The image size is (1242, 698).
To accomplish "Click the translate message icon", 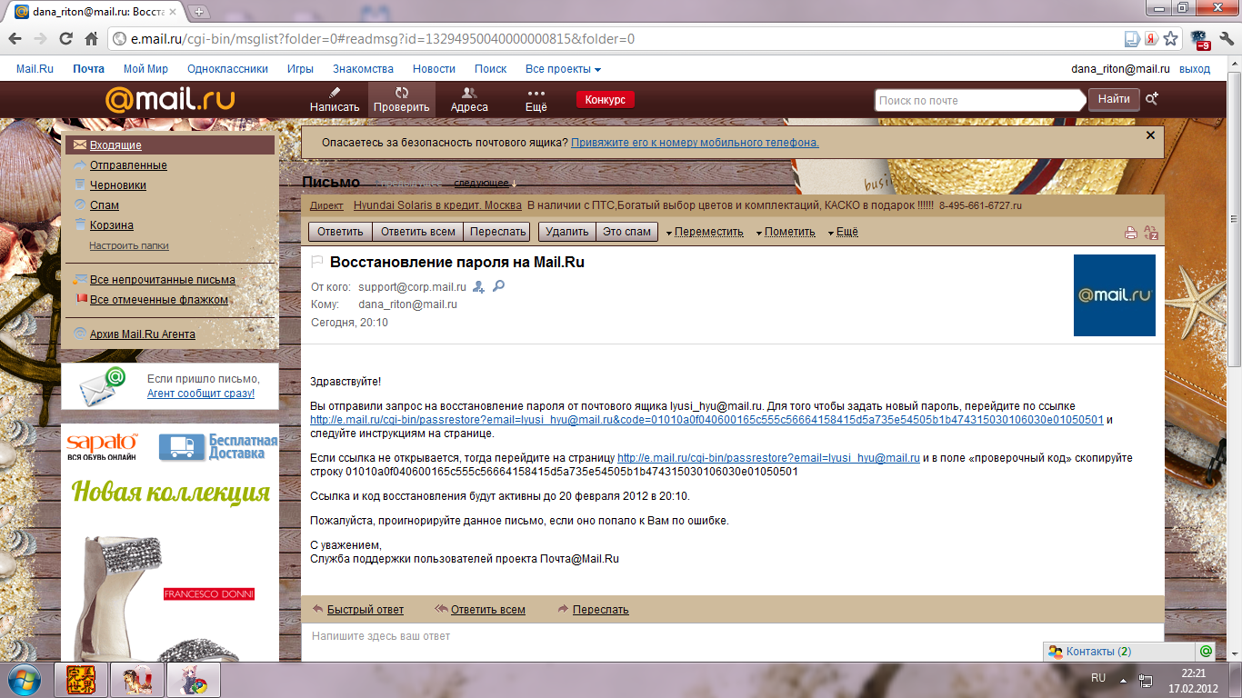I will click(x=1151, y=233).
